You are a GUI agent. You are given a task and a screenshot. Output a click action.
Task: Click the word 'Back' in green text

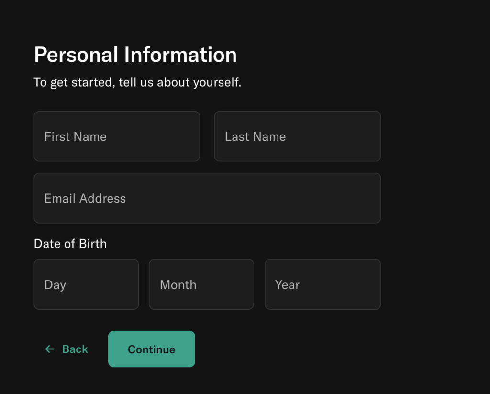point(75,349)
